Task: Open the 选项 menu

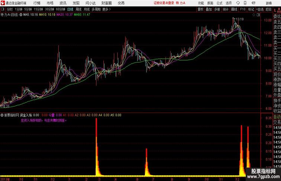Action: click(x=229, y=3)
